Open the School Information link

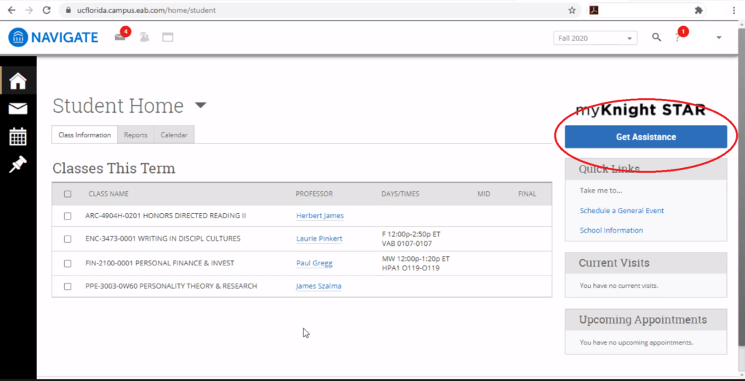[x=611, y=230]
